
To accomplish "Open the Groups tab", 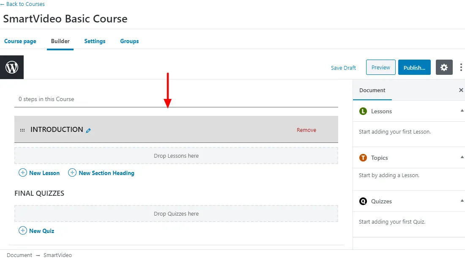I will 129,41.
